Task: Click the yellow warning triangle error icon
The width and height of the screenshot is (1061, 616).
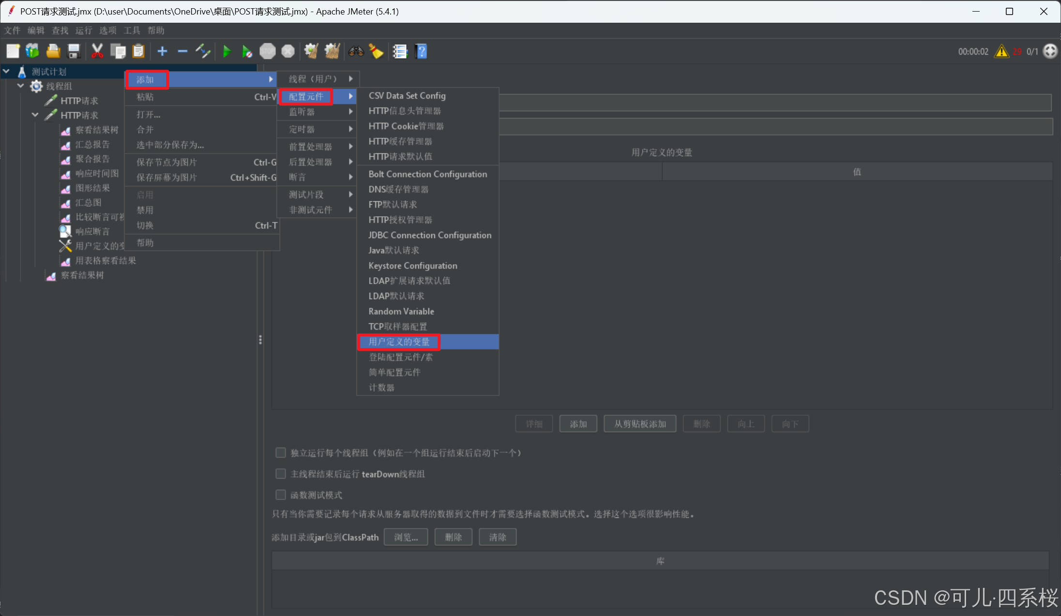Action: [1001, 51]
